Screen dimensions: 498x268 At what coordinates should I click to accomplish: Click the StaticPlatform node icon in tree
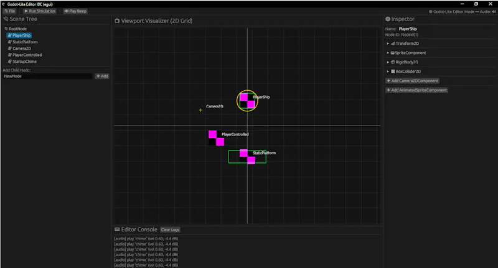(x=10, y=42)
